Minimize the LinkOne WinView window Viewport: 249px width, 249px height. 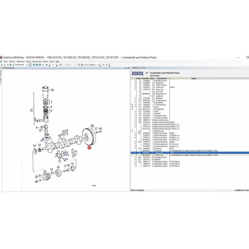(238, 58)
